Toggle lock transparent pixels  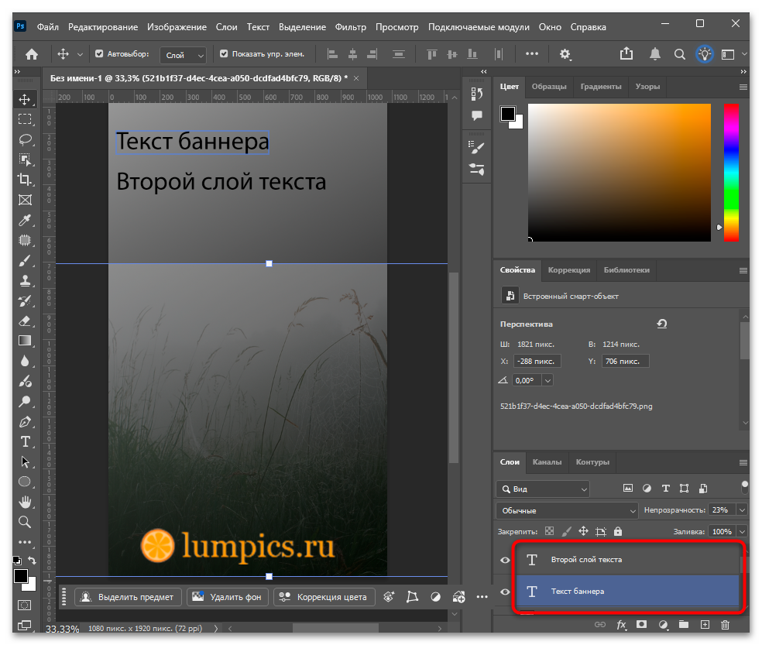click(x=549, y=531)
